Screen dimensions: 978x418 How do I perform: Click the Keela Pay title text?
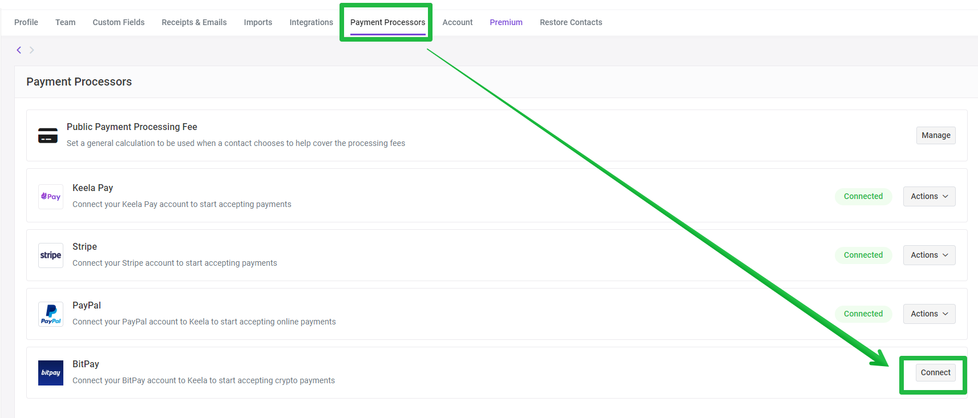92,188
